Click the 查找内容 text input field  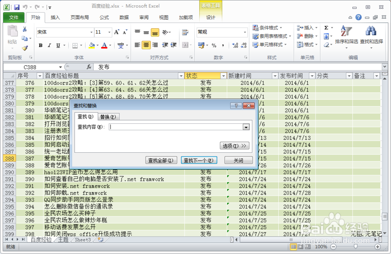[x=176, y=127]
